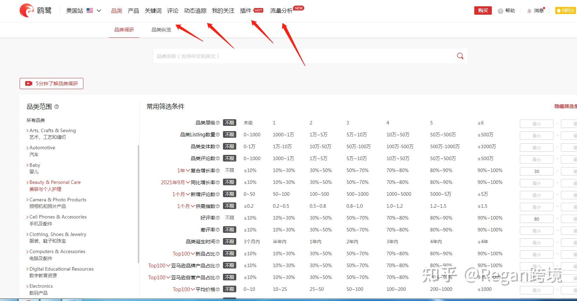Click the help icon beside 品类Listing数量
Screen dimensions: 577x301
[218, 135]
